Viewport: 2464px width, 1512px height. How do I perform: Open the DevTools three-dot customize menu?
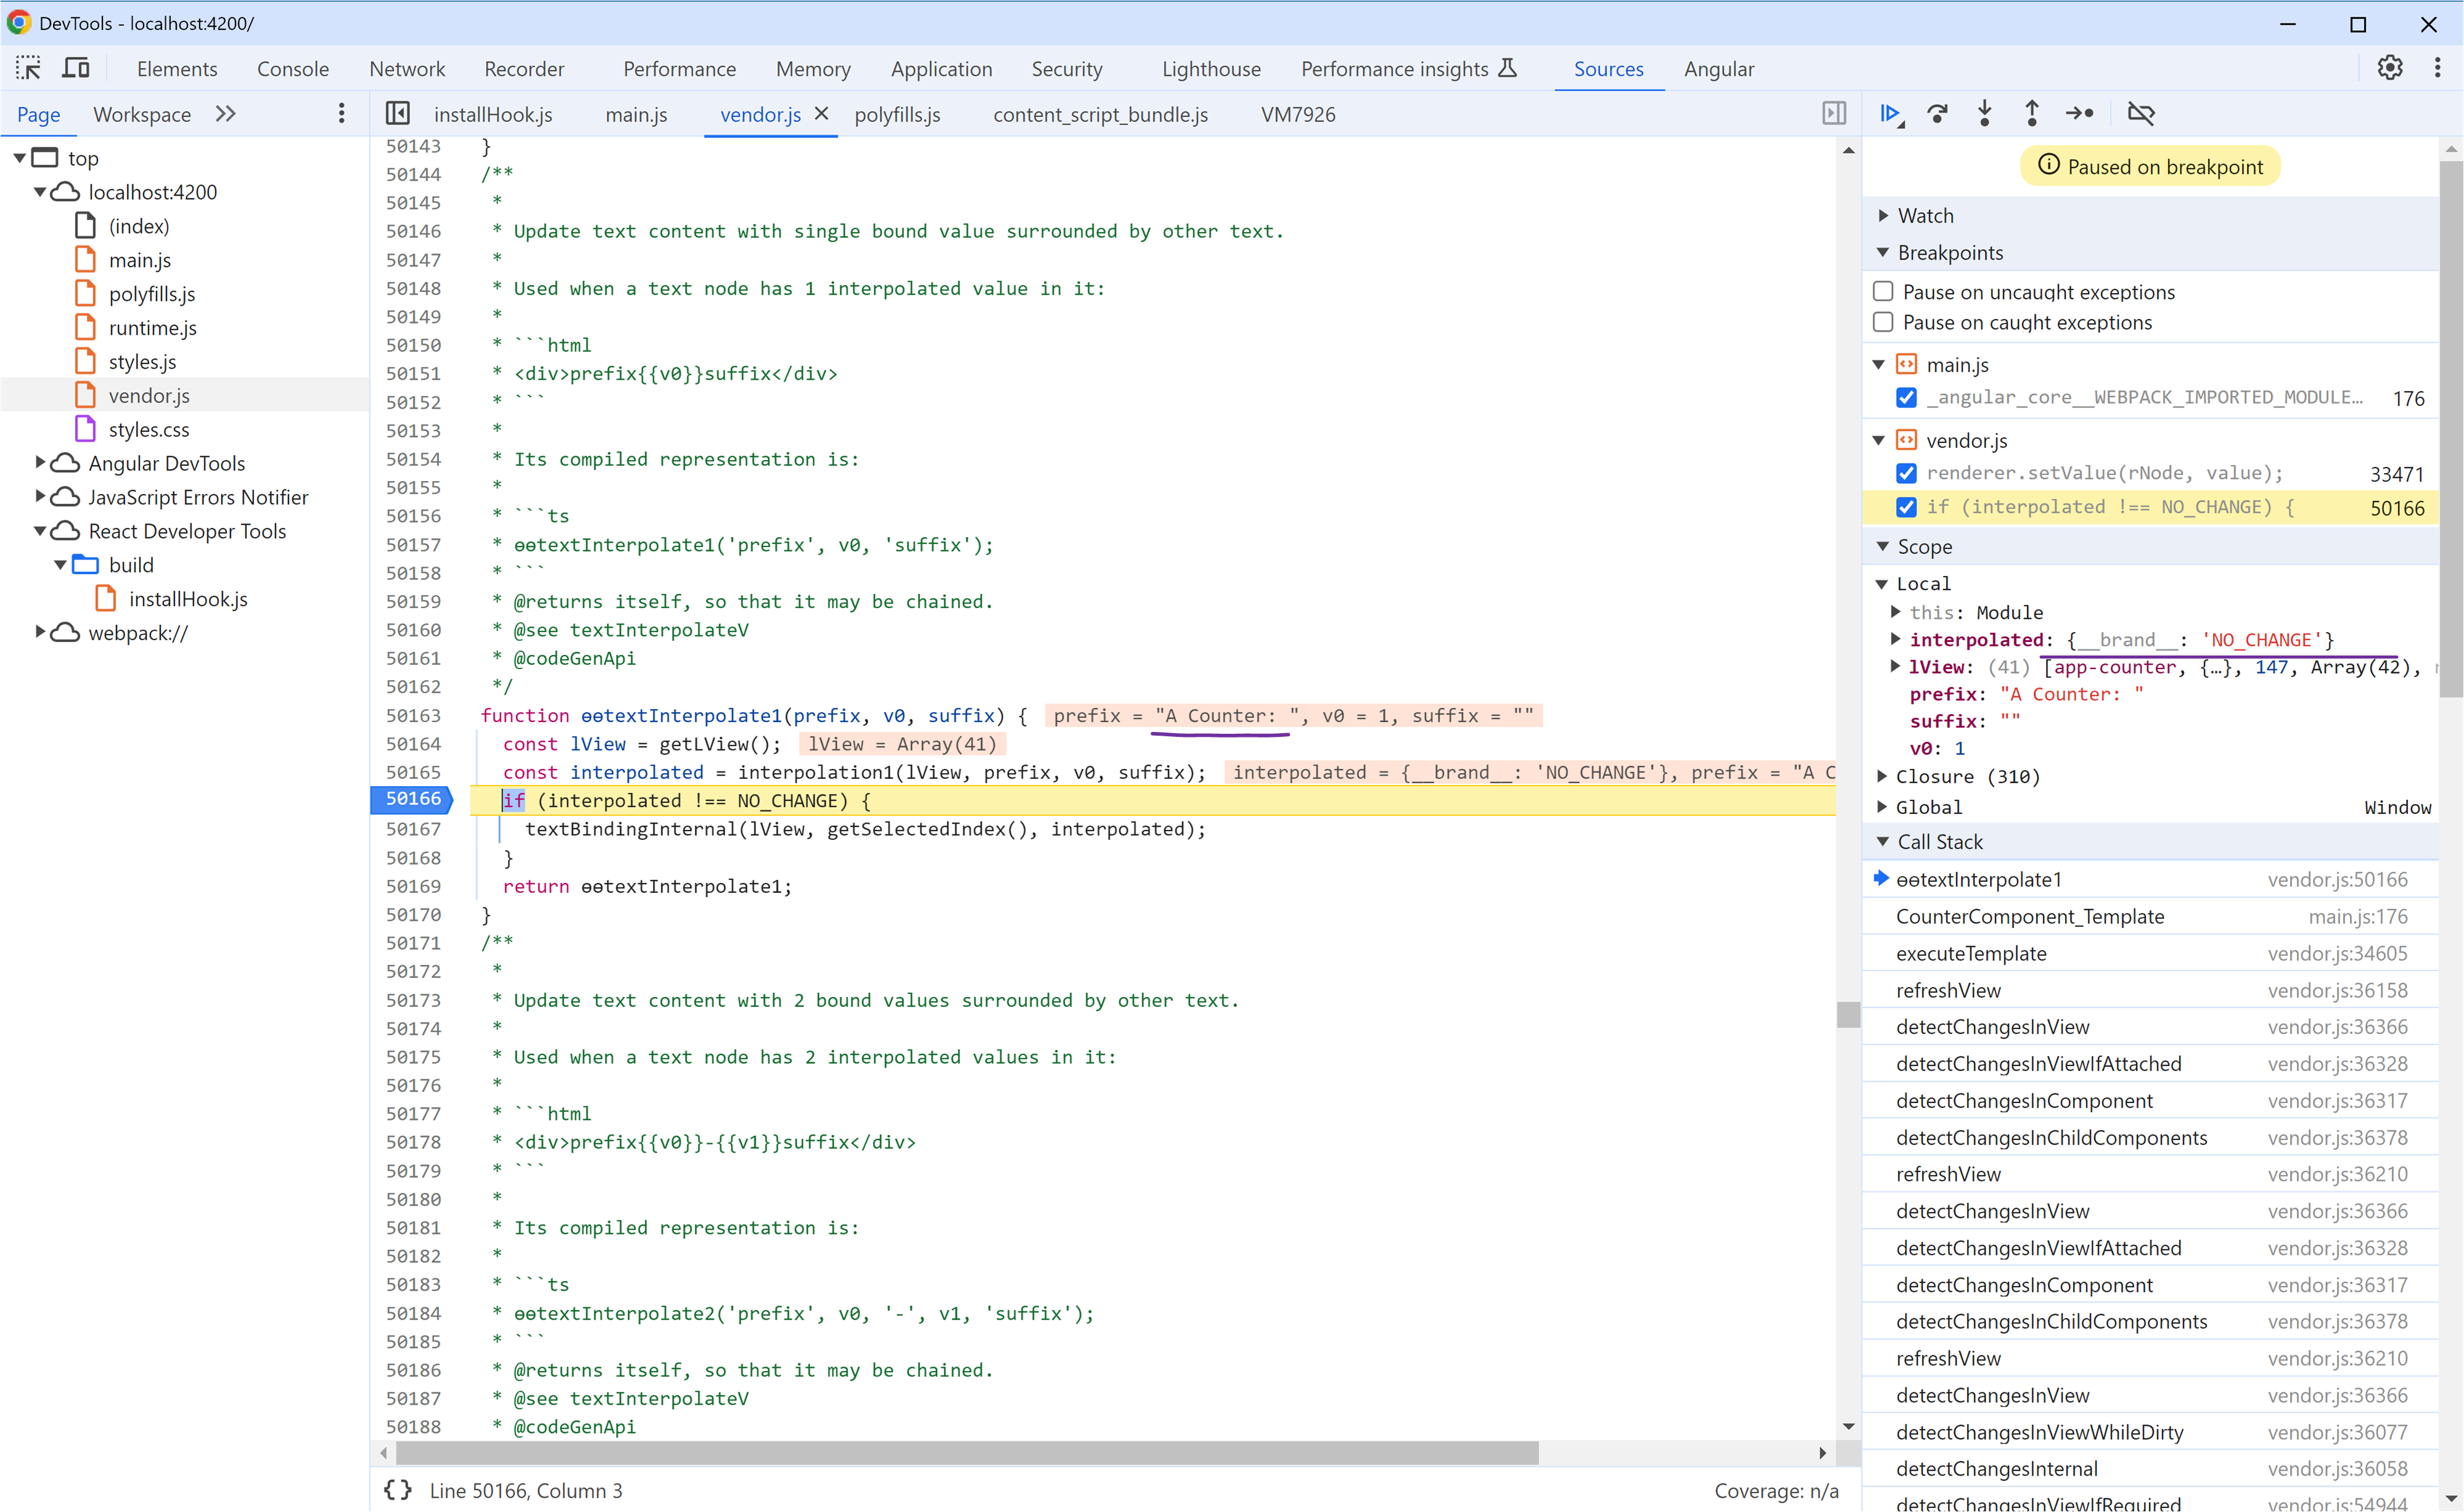coord(2437,68)
